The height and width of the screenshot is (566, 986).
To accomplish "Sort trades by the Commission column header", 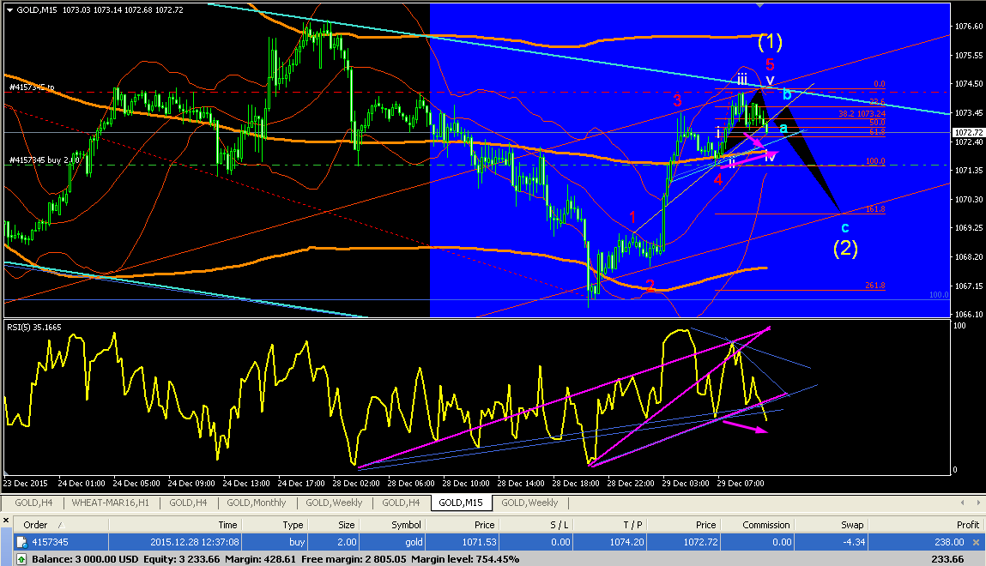I will click(766, 525).
